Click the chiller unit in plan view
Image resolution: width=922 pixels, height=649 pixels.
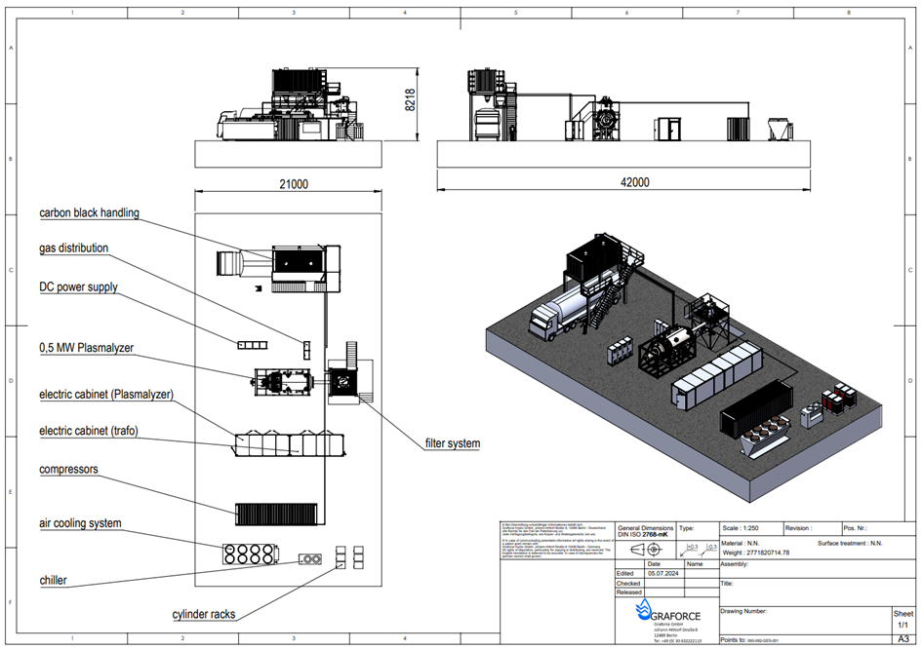(312, 559)
